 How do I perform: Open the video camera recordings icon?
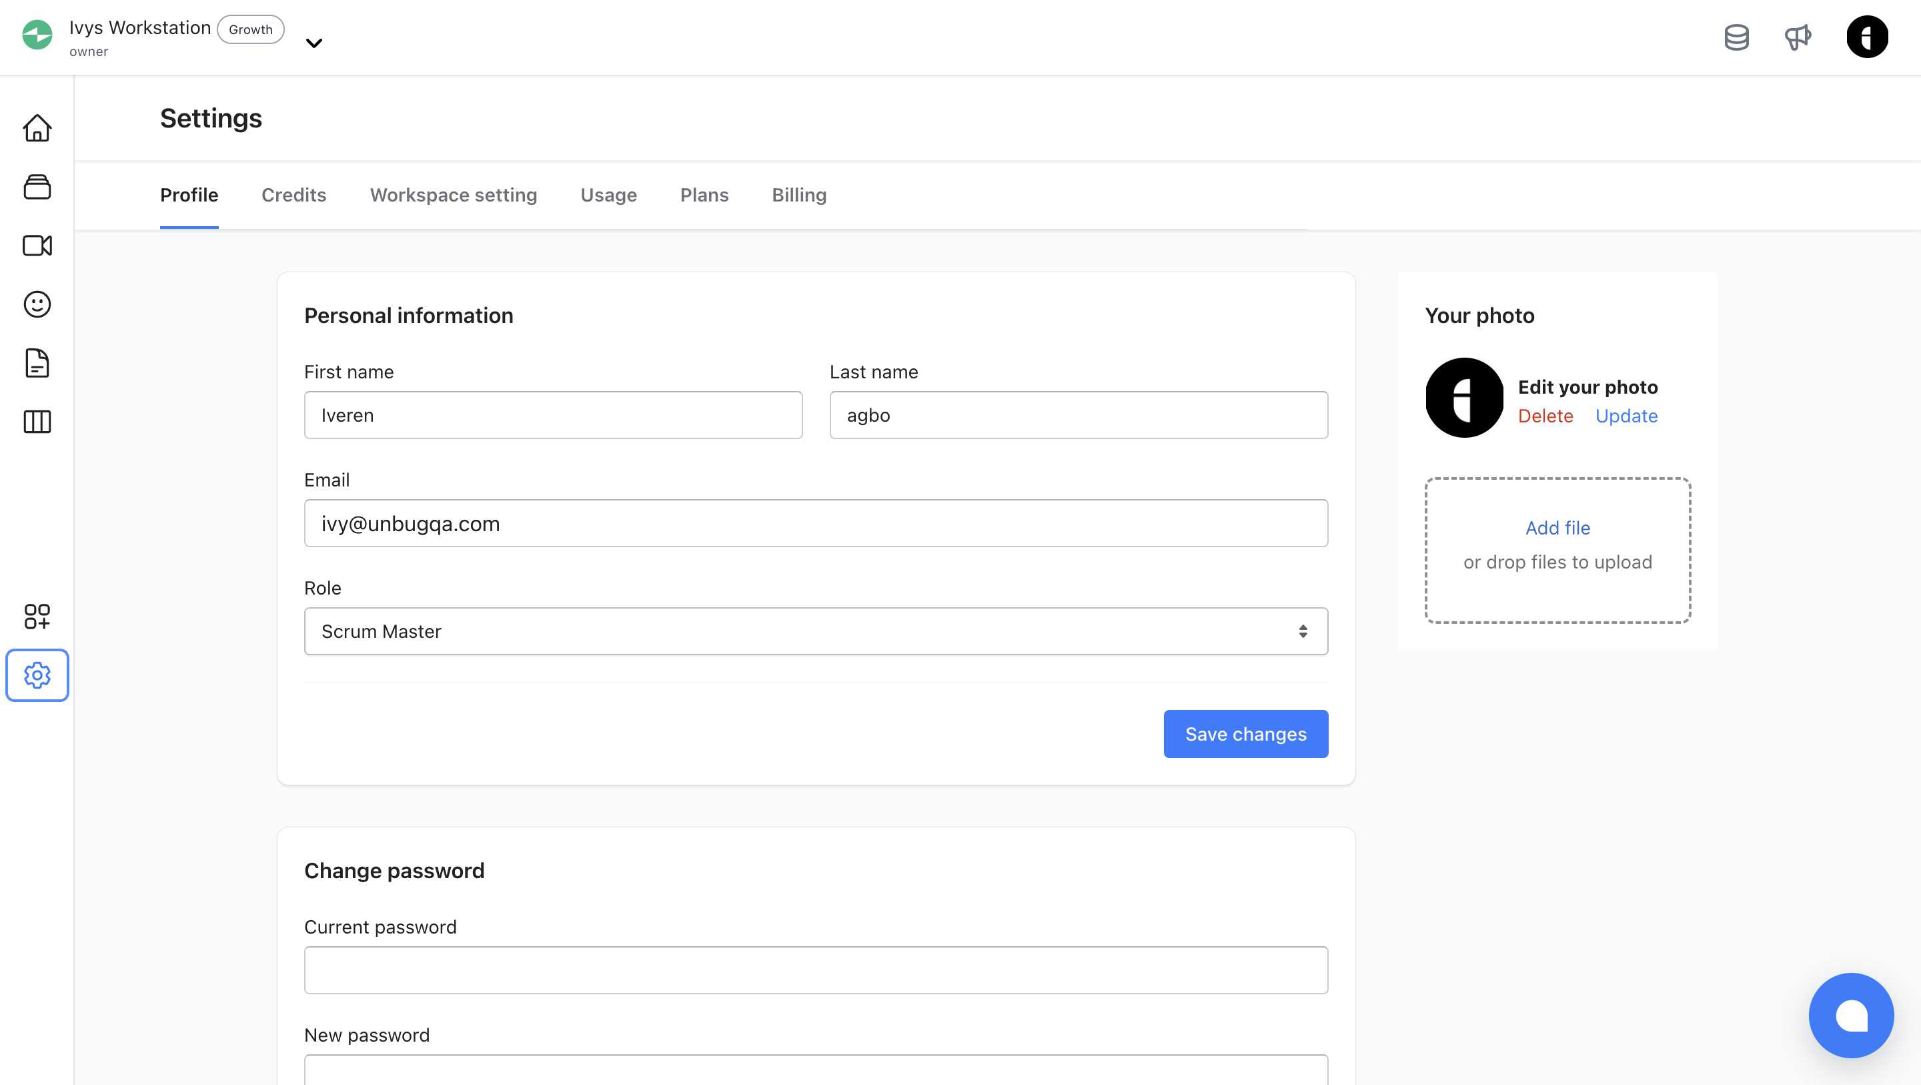(37, 246)
